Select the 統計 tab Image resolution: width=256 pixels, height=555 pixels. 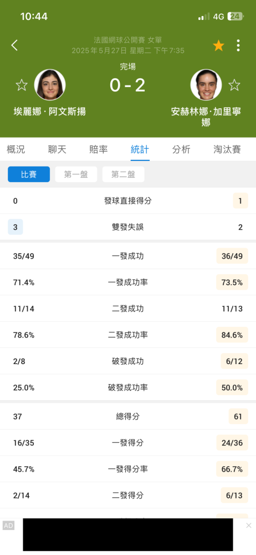140,149
